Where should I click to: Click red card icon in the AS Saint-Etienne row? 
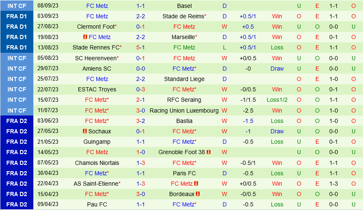196,184
